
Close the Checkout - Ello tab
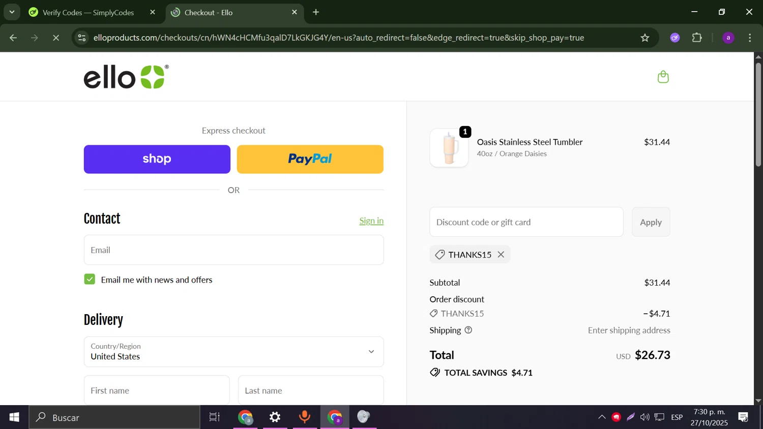[x=295, y=12]
